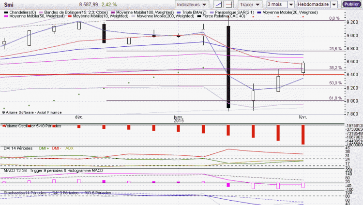Expand the 3 mois period dropdown arrow
The image size is (363, 205).
[291, 4]
